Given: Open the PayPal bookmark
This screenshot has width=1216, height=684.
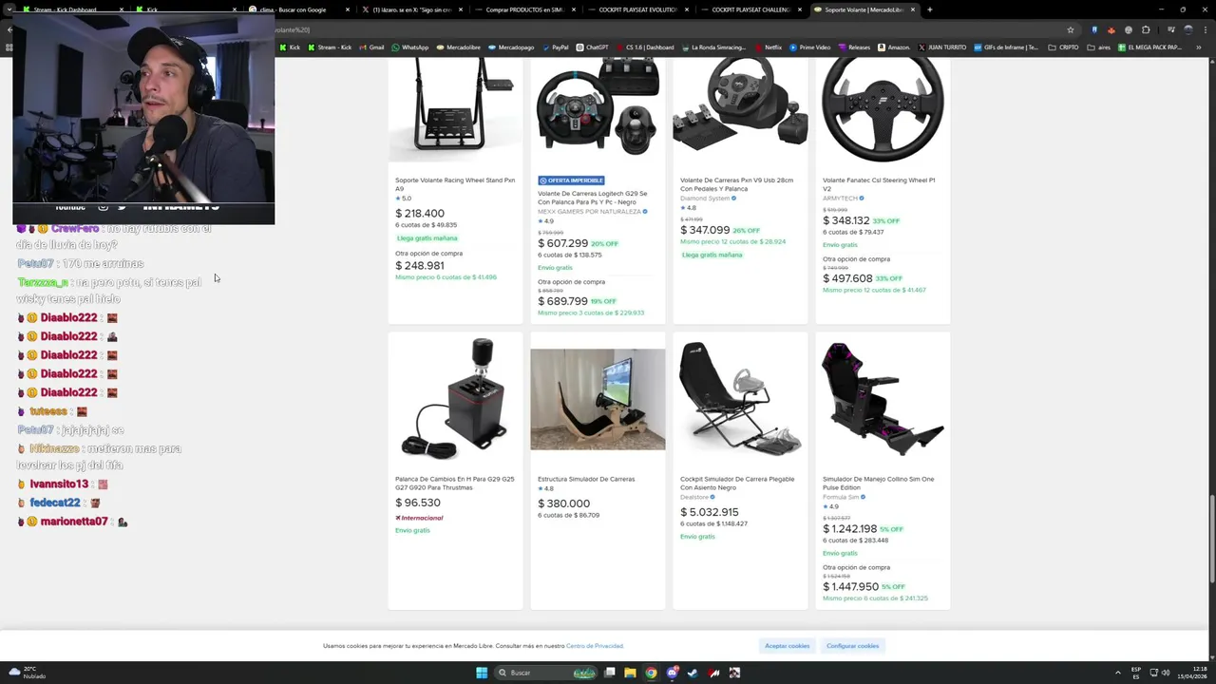Looking at the screenshot, I should (x=555, y=47).
